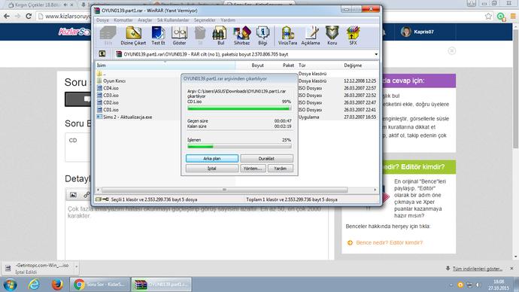Screen dimensions: 519x292
Task: Open the Chrome hamburger menu icon
Action: [513, 16]
